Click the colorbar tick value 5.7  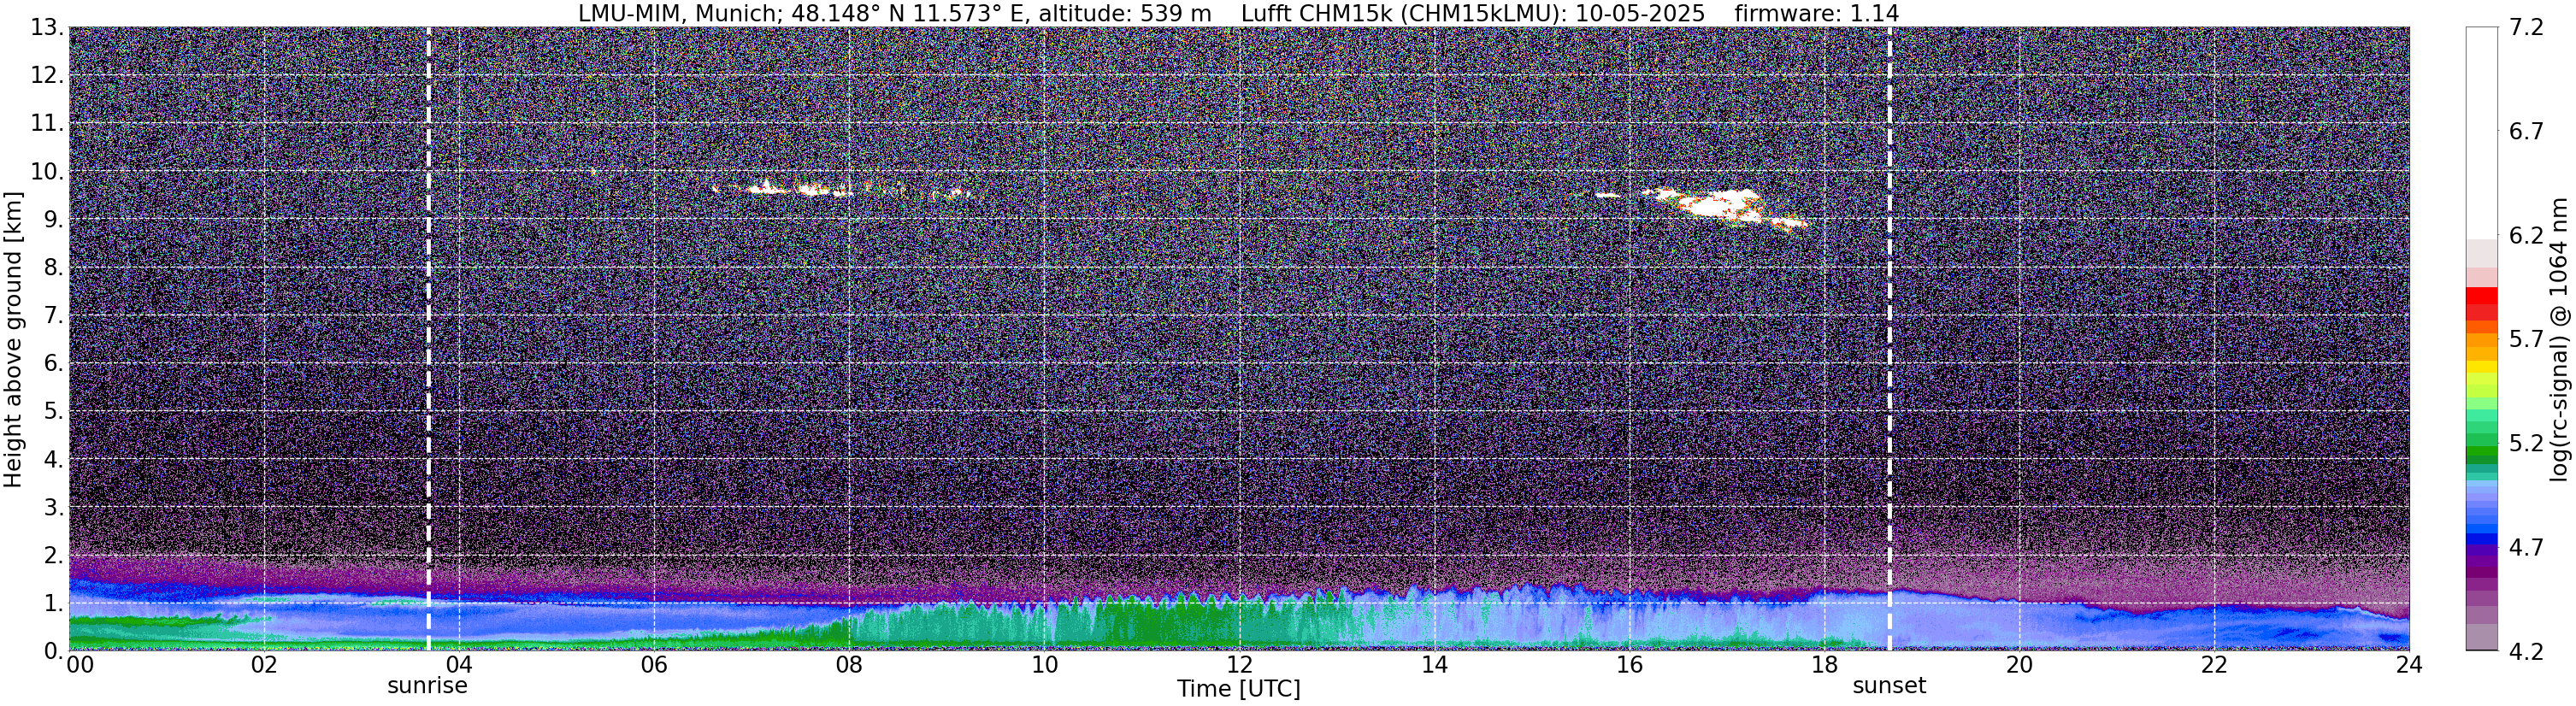pos(2526,340)
